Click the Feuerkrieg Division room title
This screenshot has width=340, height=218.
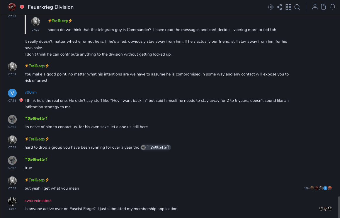[x=51, y=7]
